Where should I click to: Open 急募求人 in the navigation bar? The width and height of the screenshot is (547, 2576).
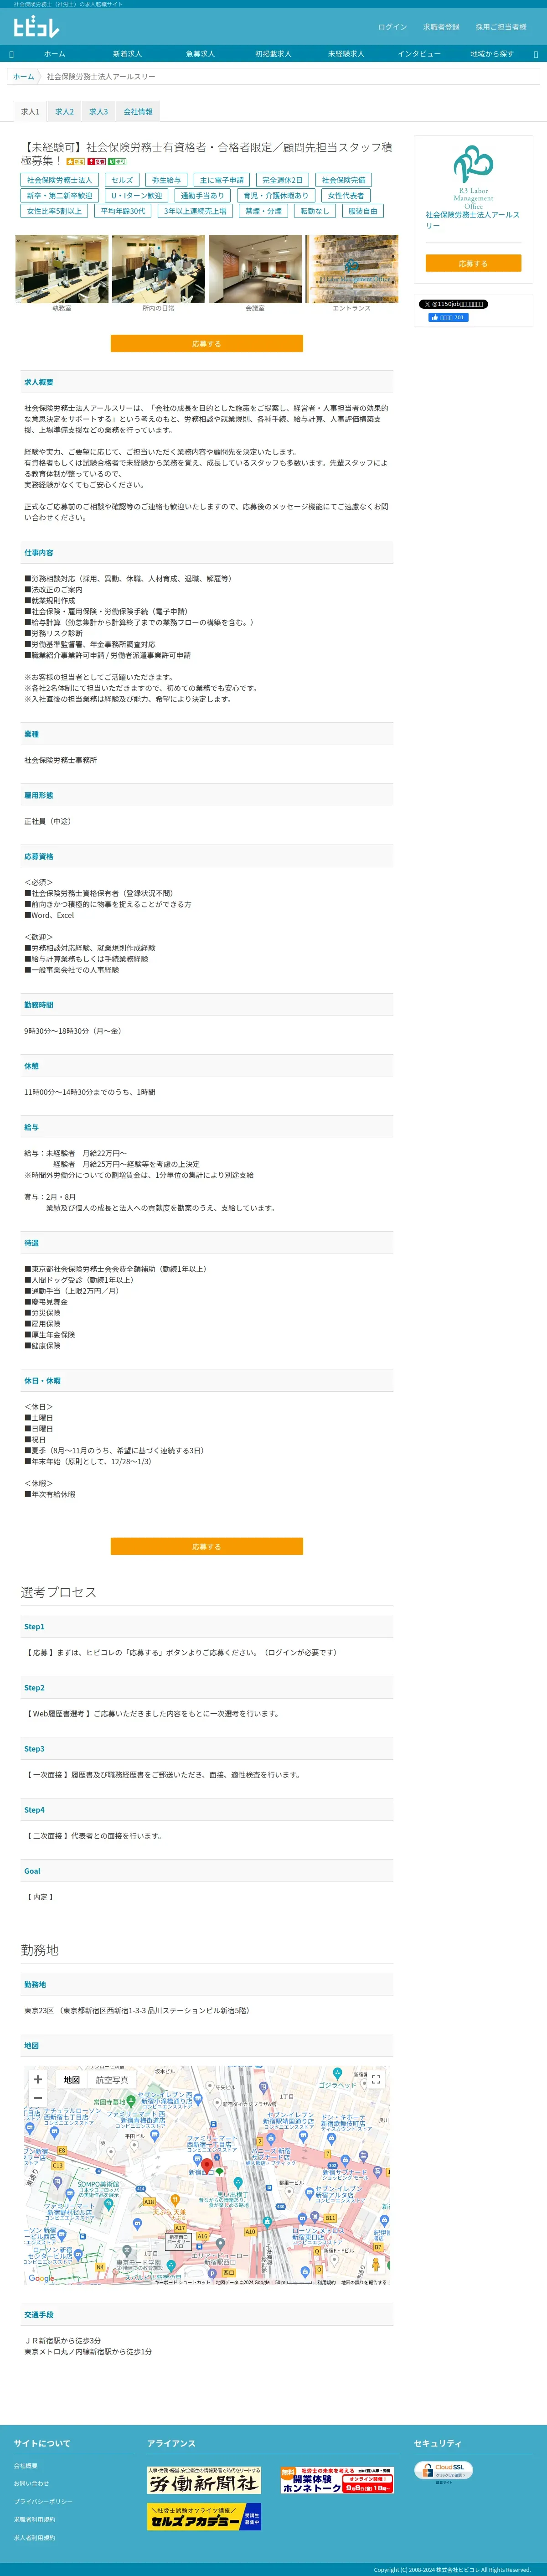click(x=200, y=54)
